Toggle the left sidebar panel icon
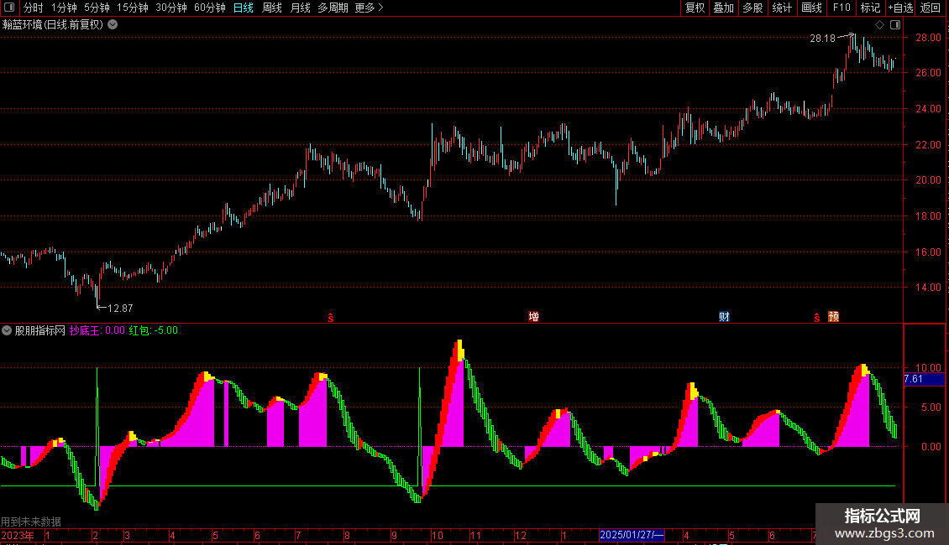 coord(9,8)
